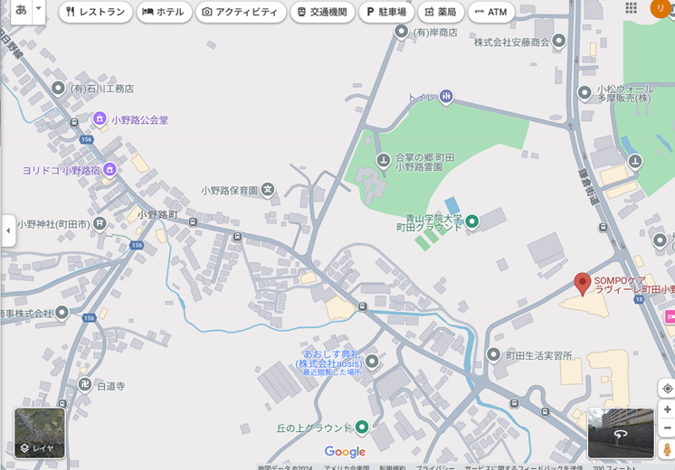Select the 小野路町 area label
The width and height of the screenshot is (675, 470).
click(x=157, y=214)
